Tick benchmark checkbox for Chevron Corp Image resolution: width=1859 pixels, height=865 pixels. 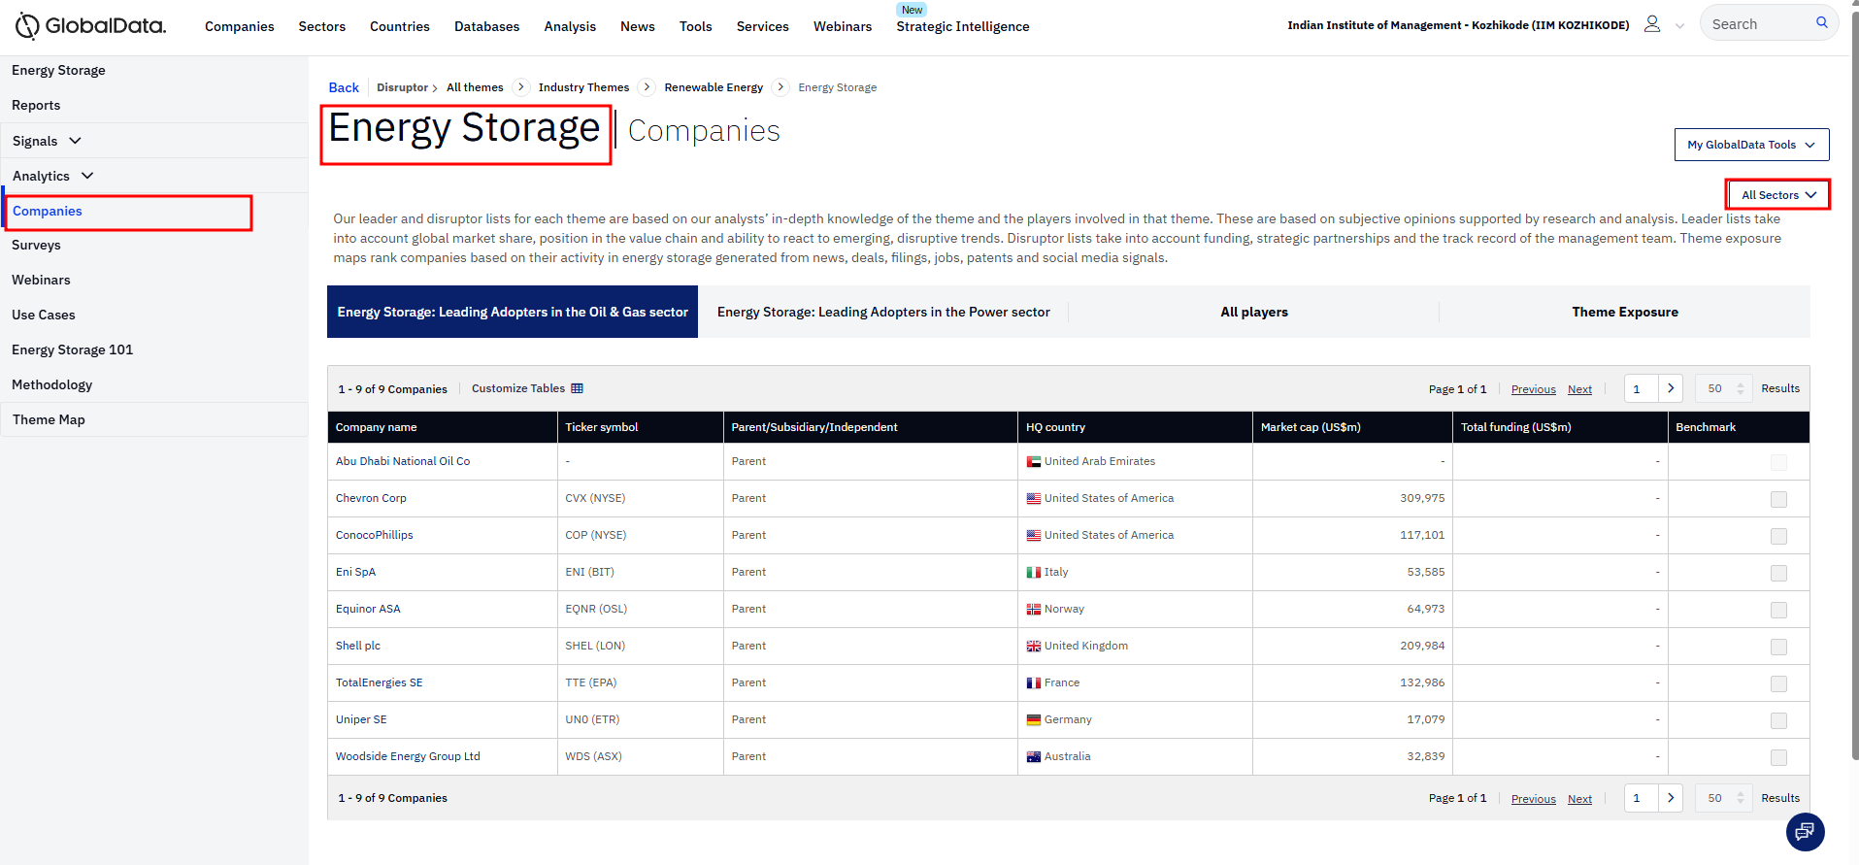tap(1777, 499)
